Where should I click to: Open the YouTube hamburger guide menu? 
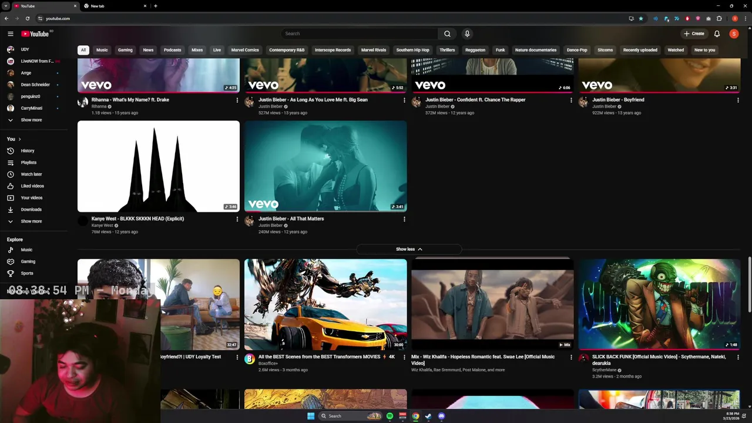[10, 33]
